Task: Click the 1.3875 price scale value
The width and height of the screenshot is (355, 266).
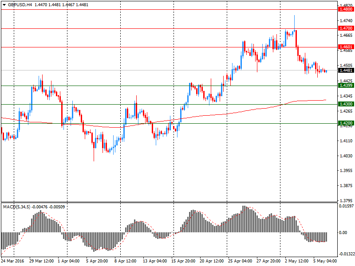Action: [x=346, y=186]
